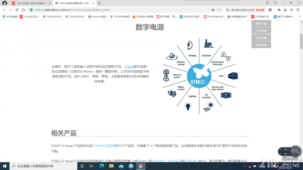Follow the STM32G4 link

(x=174, y=161)
